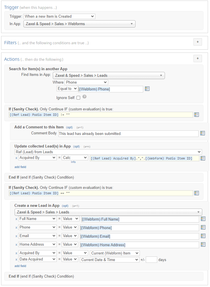Open Create Lead target app dropdown
Image resolution: width=210 pixels, height=287 pixels.
[x=108, y=212]
